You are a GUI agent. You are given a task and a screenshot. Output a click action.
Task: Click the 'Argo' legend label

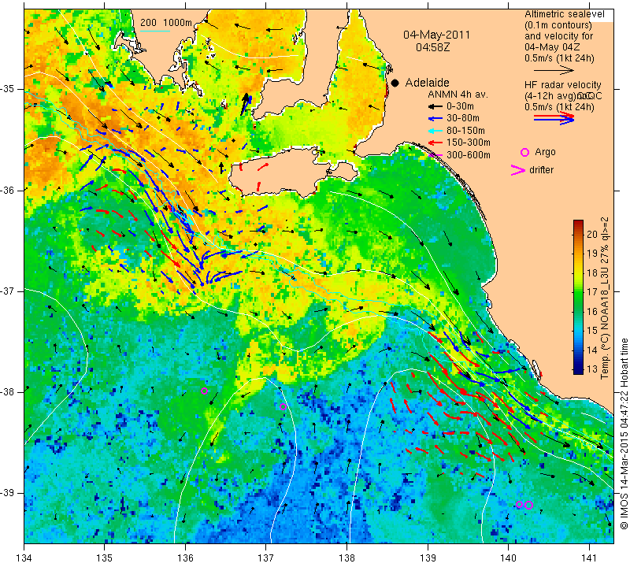coord(545,152)
